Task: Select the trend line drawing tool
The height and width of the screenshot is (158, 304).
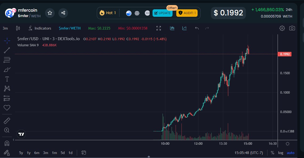Action: 7,50
